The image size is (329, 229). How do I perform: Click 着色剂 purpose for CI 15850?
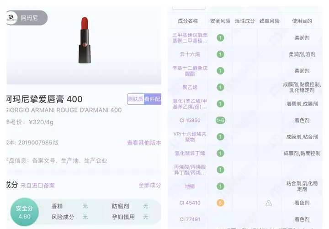(302, 120)
